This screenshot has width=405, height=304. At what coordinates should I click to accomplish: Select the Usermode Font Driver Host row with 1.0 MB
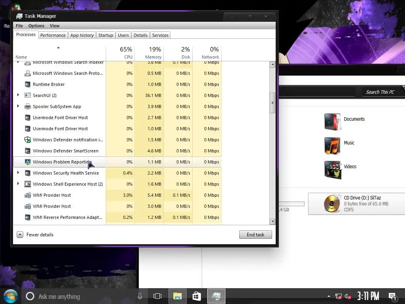pos(117,129)
